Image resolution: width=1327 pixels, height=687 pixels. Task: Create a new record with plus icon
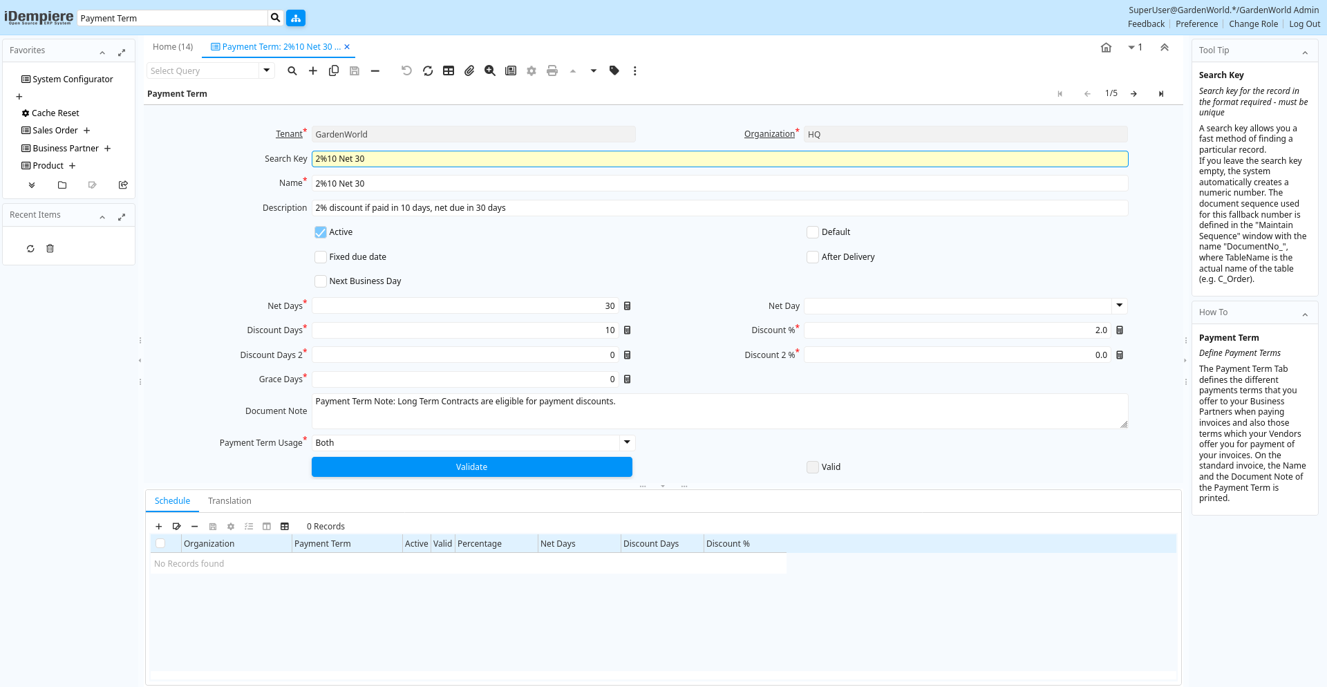click(312, 70)
